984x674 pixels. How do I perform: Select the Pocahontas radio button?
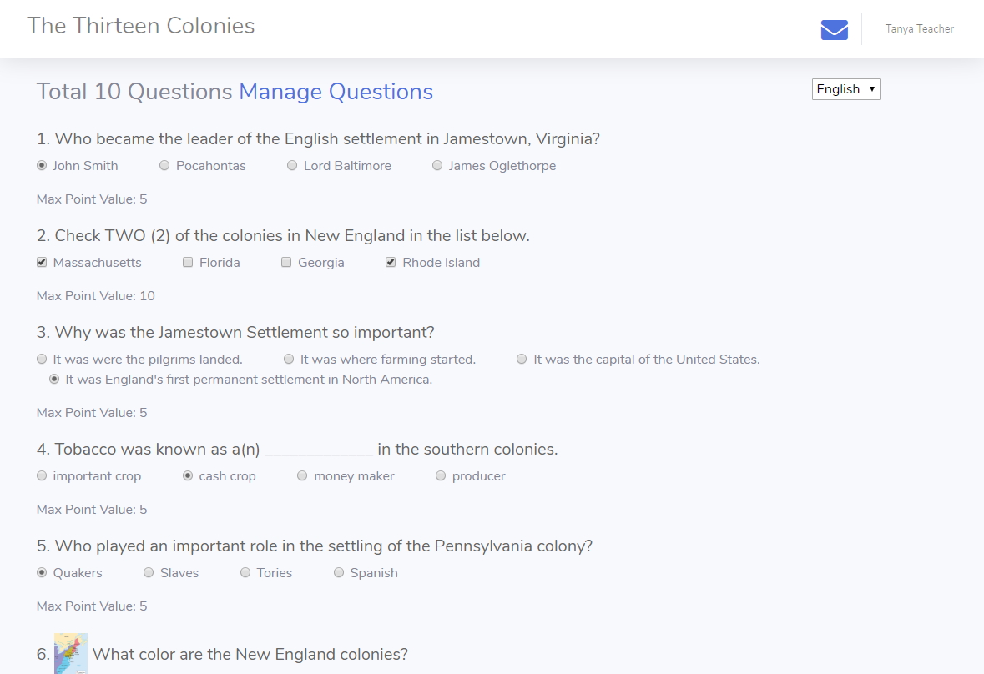(164, 165)
